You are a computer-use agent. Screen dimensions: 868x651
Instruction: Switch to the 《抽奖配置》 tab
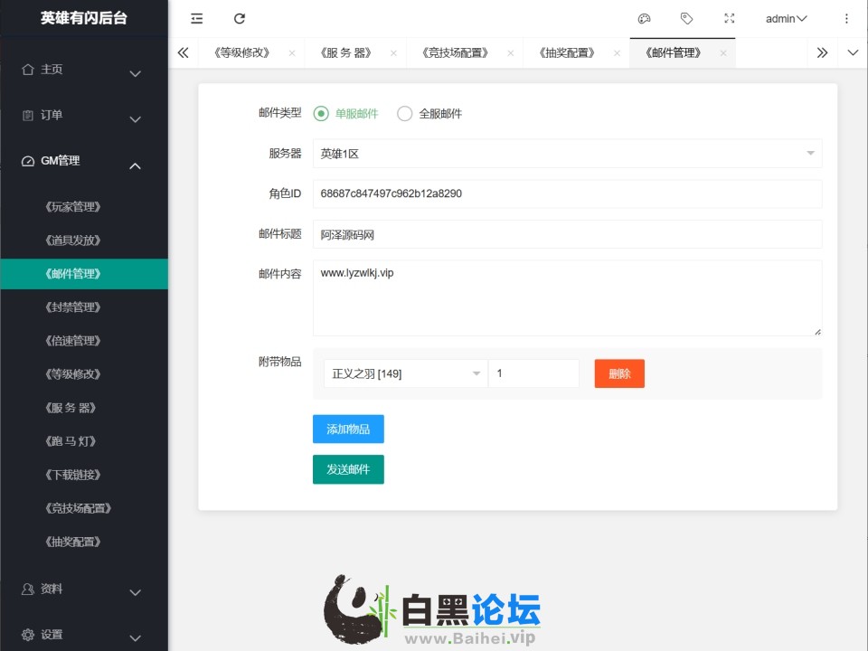pyautogui.click(x=567, y=53)
